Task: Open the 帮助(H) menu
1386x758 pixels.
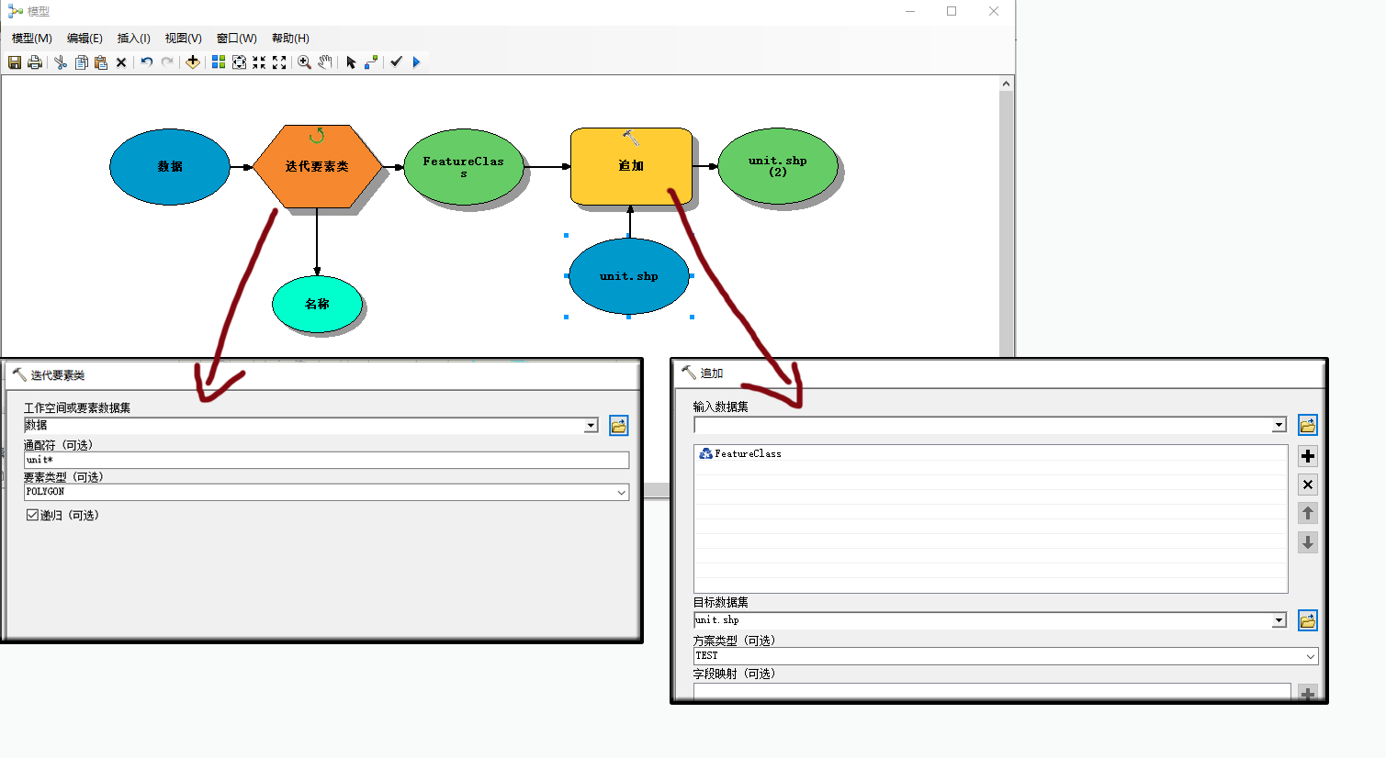Action: pos(290,39)
